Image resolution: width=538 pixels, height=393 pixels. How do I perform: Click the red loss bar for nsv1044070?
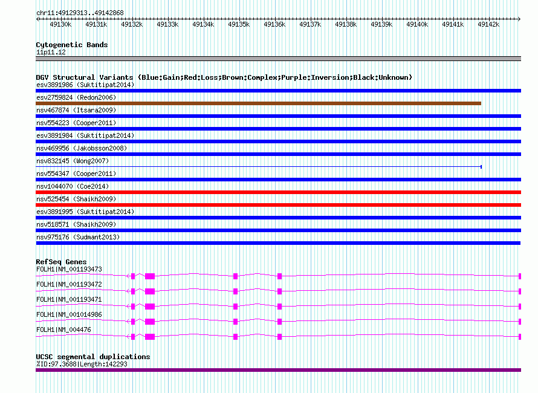[278, 192]
